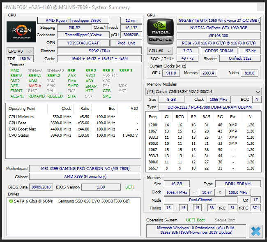Select the CPU Base operating point row
This screenshot has width=267, height=242.
(73, 123)
